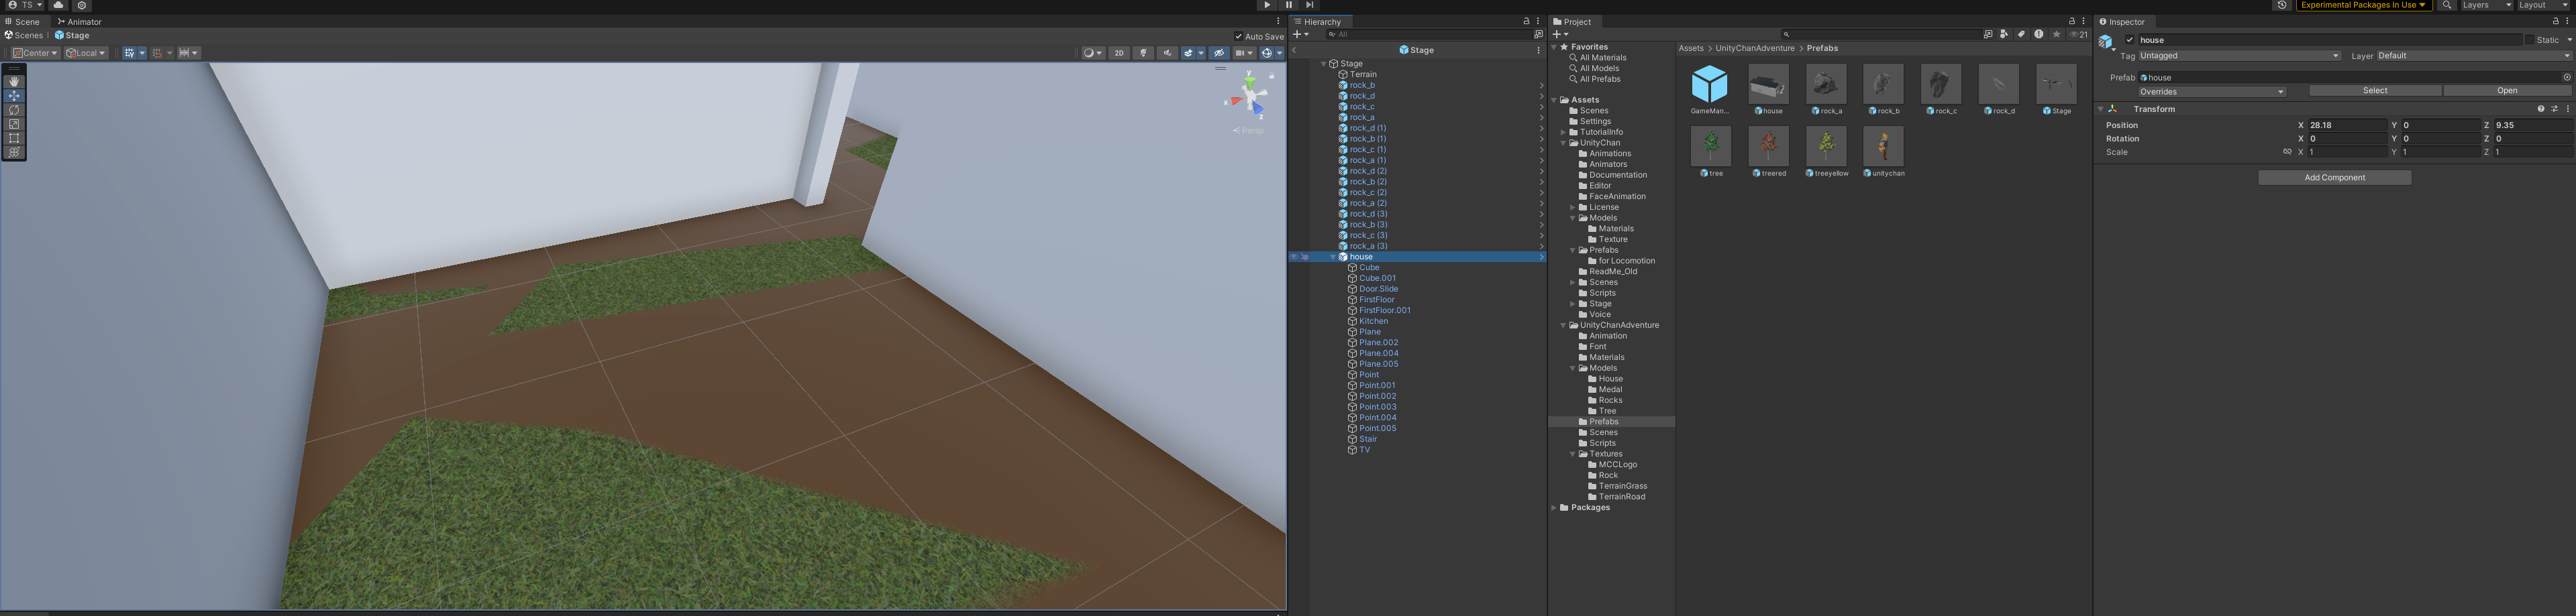
Task: Toggle scene lighting icon
Action: click(x=1143, y=53)
